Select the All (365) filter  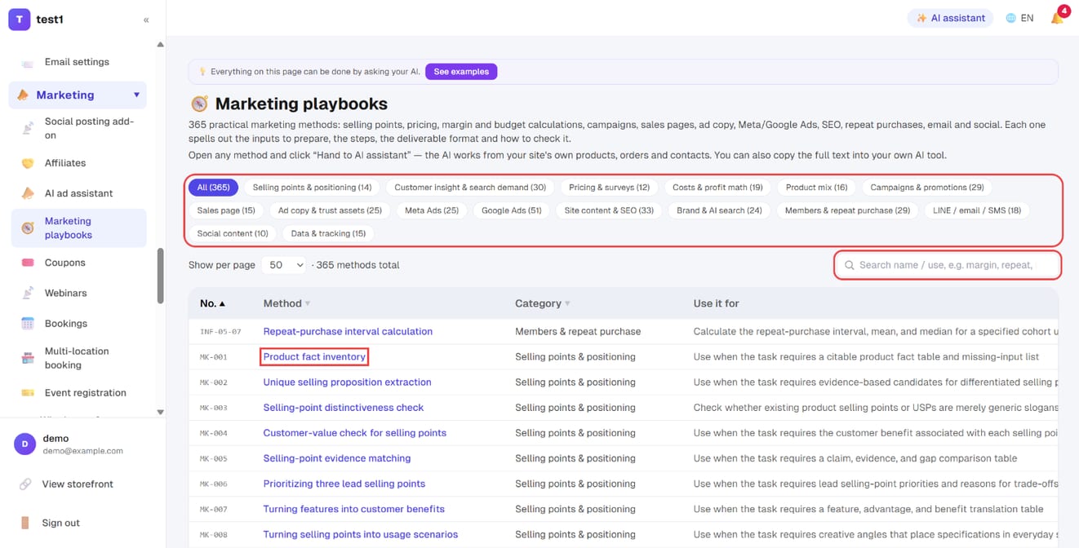tap(213, 188)
